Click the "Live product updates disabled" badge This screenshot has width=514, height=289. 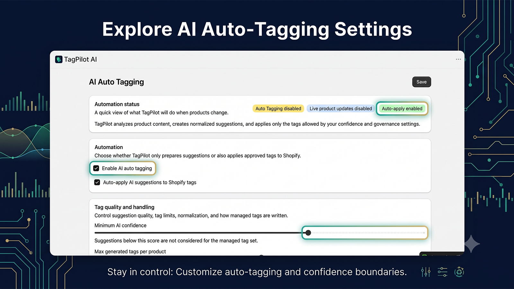click(x=341, y=109)
